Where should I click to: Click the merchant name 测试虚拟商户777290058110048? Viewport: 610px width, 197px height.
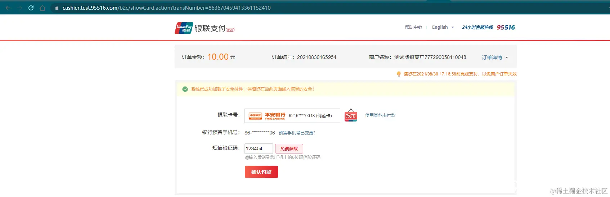[430, 57]
